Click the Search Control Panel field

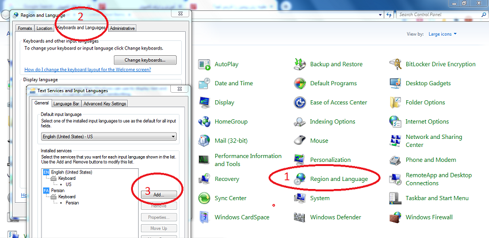pos(441,14)
